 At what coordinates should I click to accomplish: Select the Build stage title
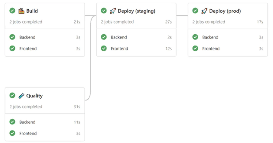click(32, 11)
